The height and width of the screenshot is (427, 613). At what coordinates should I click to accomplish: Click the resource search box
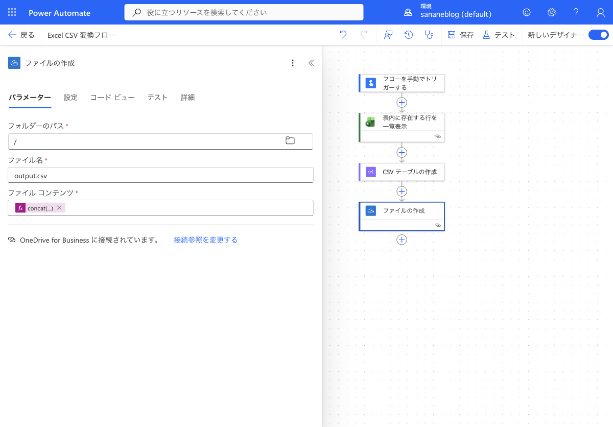[x=244, y=12]
